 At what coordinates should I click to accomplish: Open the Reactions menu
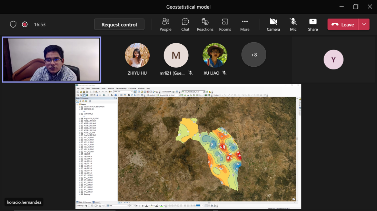[205, 24]
